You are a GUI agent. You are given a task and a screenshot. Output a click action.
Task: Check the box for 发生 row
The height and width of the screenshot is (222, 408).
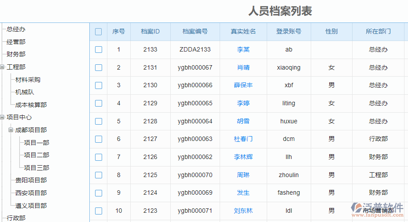(98, 193)
